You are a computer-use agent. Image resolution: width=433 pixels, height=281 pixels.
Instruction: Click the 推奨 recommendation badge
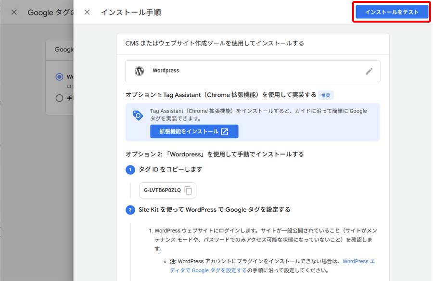click(325, 95)
